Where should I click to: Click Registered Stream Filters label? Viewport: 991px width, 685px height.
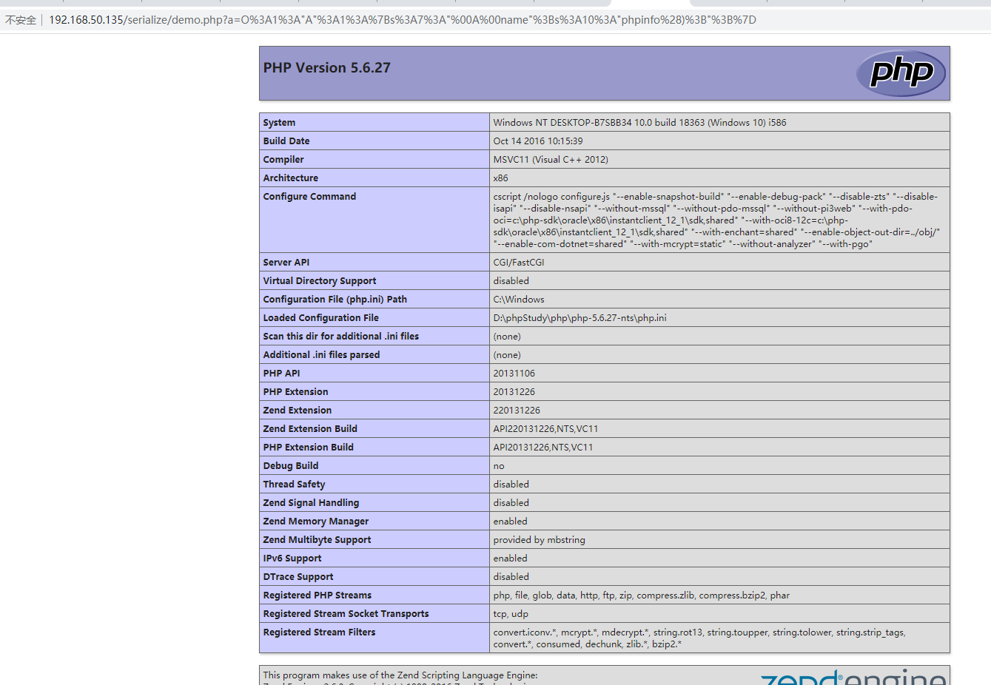[x=319, y=632]
